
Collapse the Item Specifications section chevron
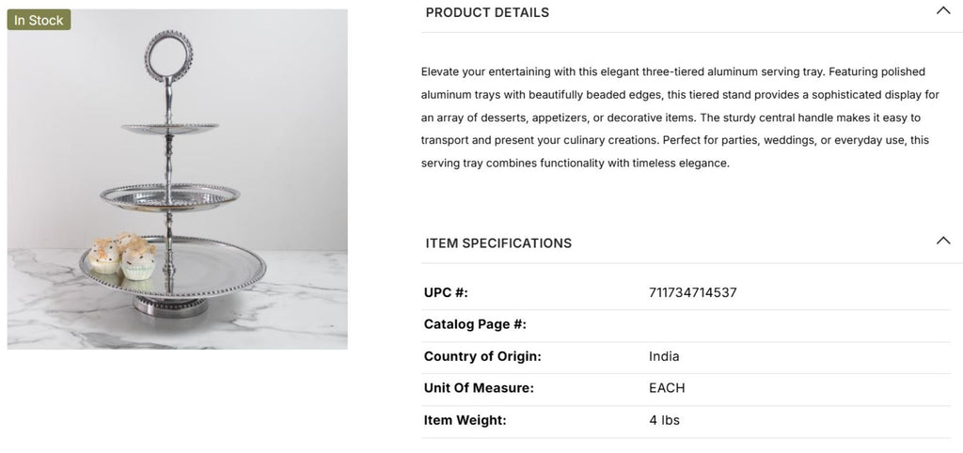(943, 241)
